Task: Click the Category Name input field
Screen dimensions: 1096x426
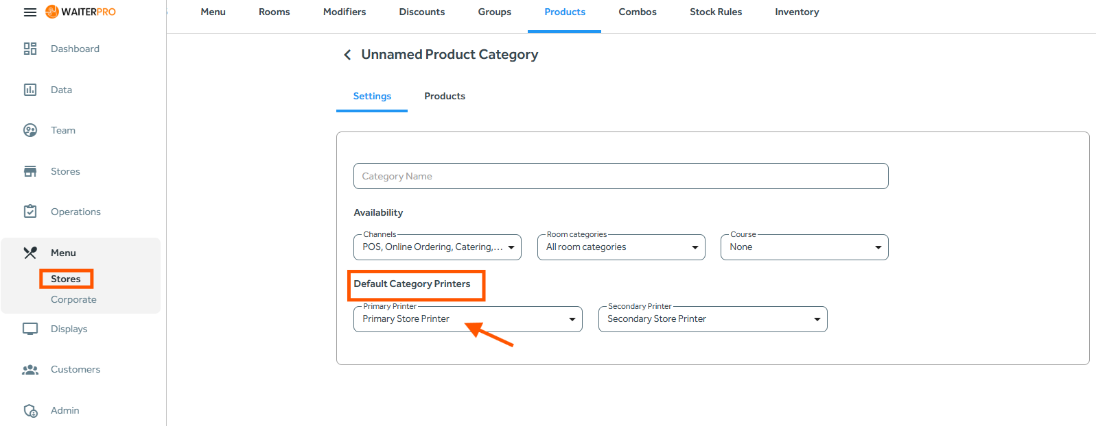Action: click(621, 176)
